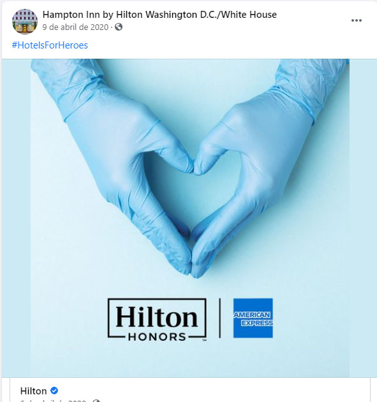Open Hampton Inn by Hilton page name
Screen dimensions: 377x402
159,15
